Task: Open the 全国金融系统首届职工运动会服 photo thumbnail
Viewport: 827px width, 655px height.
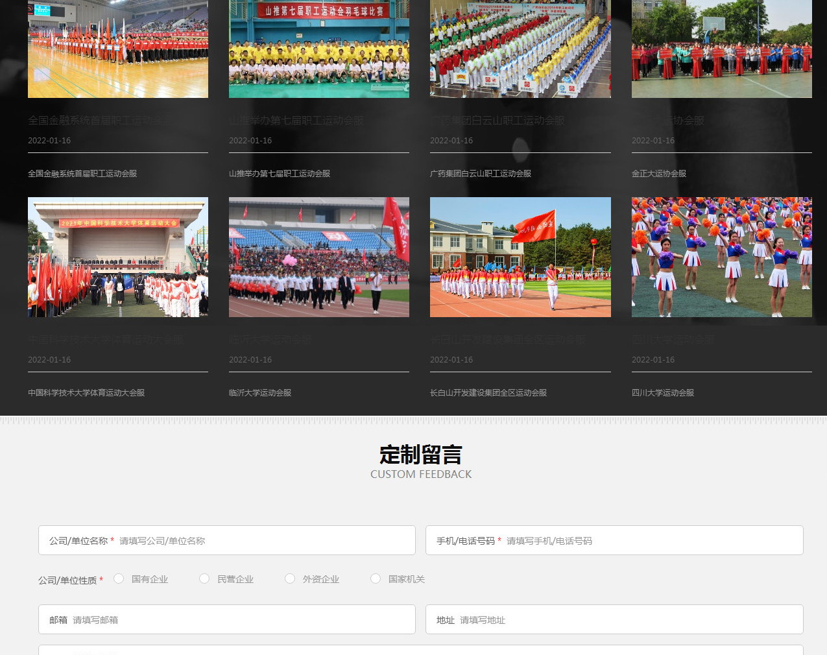Action: (118, 49)
